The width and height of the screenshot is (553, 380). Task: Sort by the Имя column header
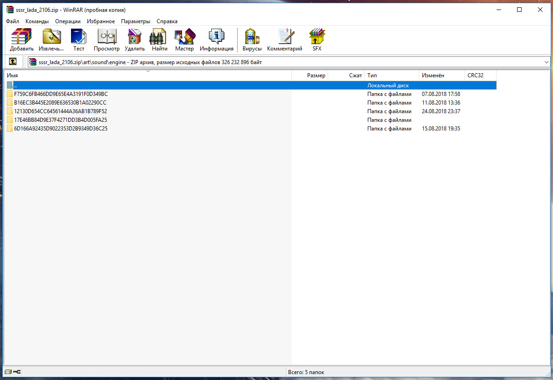point(148,75)
